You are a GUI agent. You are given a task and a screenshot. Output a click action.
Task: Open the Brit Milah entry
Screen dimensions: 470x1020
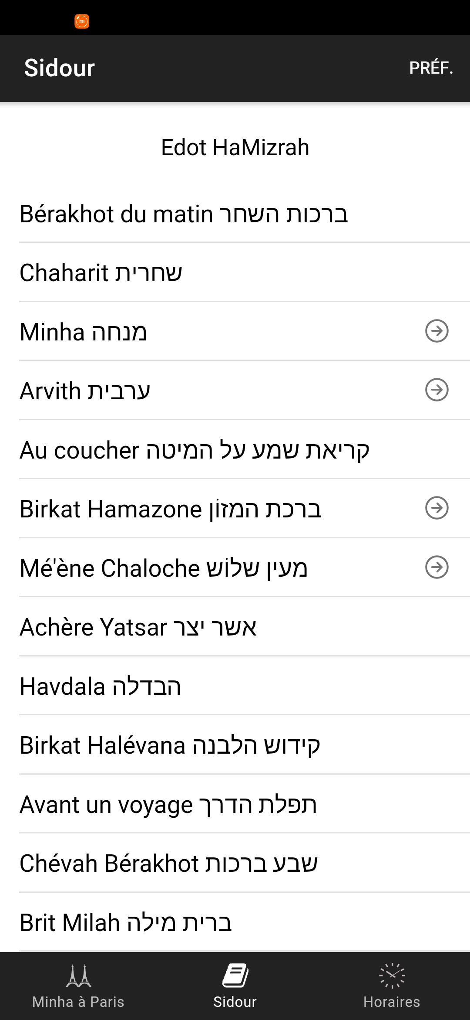(235, 922)
